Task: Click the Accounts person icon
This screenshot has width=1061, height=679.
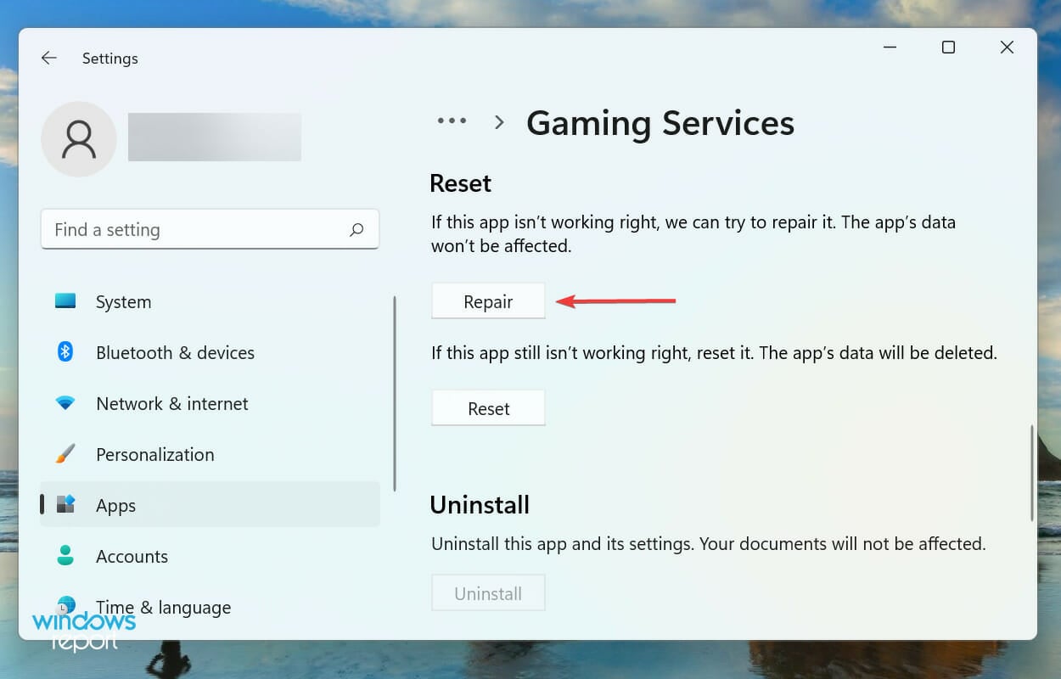Action: coord(65,556)
